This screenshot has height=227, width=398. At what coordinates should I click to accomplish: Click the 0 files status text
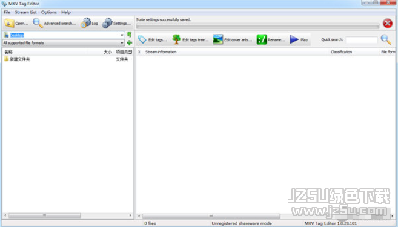[x=150, y=223]
